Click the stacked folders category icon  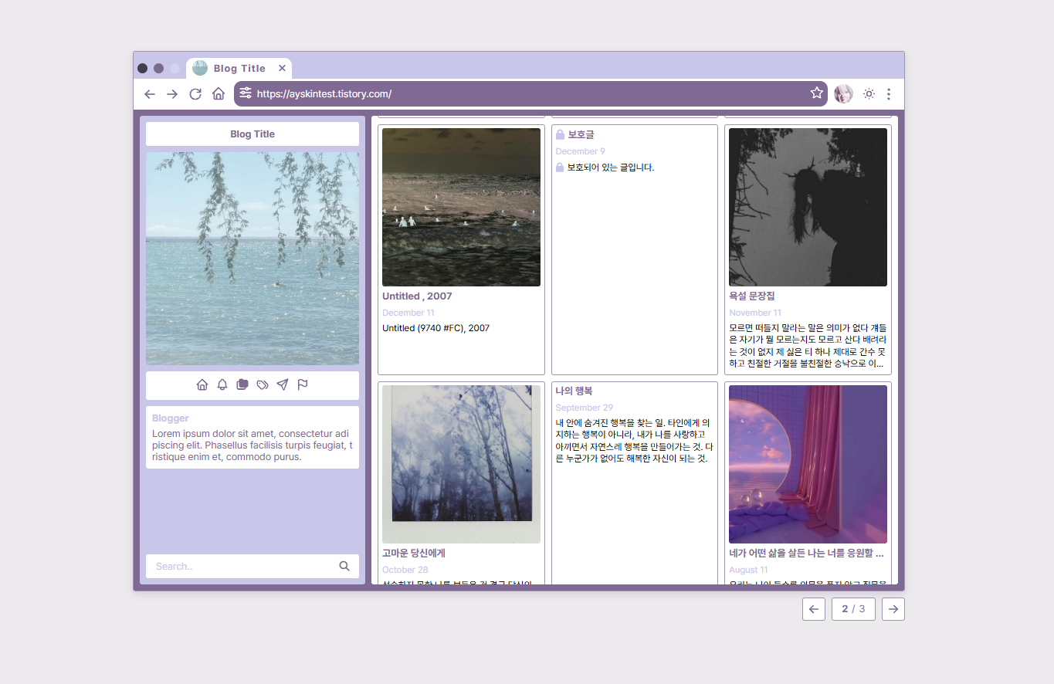tap(242, 384)
